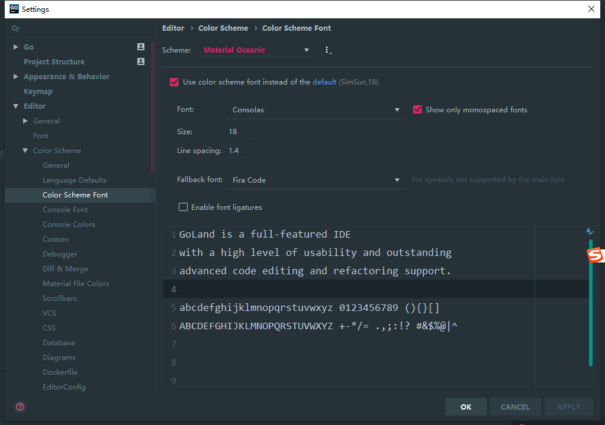
Task: Click the default font link
Action: 324,82
